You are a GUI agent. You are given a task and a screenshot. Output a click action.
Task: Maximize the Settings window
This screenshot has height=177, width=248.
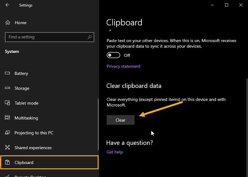pos(227,5)
